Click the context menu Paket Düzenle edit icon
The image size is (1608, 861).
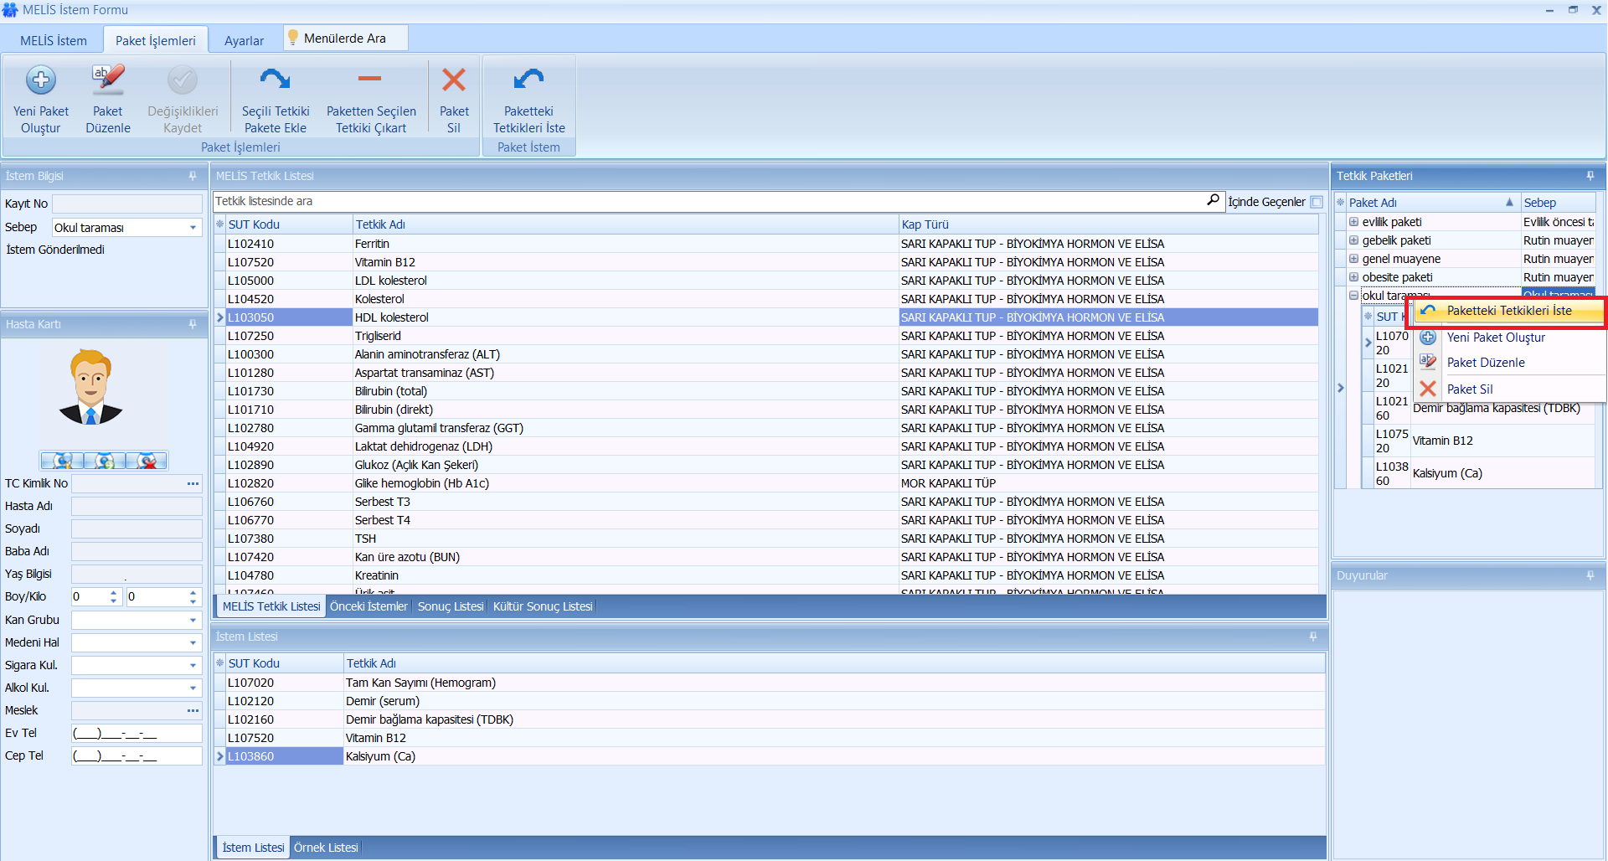click(1428, 362)
